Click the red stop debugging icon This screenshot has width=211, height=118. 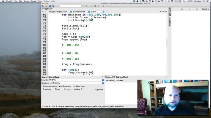pos(95,6)
